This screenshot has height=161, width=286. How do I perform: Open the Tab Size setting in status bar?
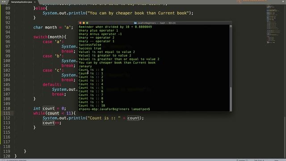tap(259, 160)
